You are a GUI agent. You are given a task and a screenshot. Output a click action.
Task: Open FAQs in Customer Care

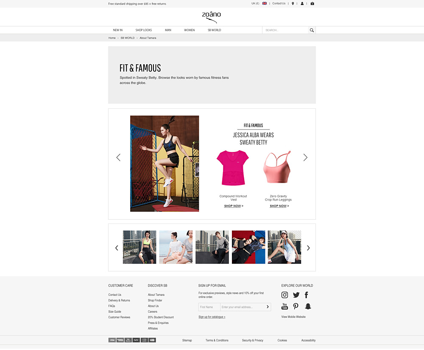pos(112,306)
